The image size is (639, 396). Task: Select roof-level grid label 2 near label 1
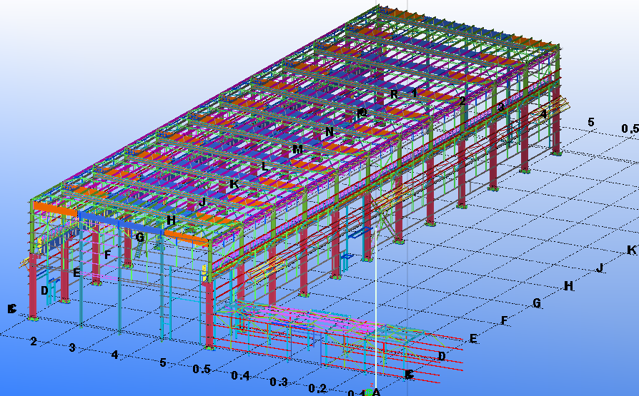[x=462, y=101]
